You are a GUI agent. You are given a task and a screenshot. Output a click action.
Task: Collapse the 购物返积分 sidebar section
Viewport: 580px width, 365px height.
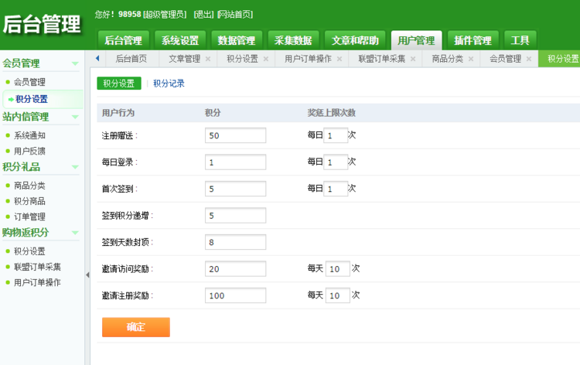(x=75, y=233)
